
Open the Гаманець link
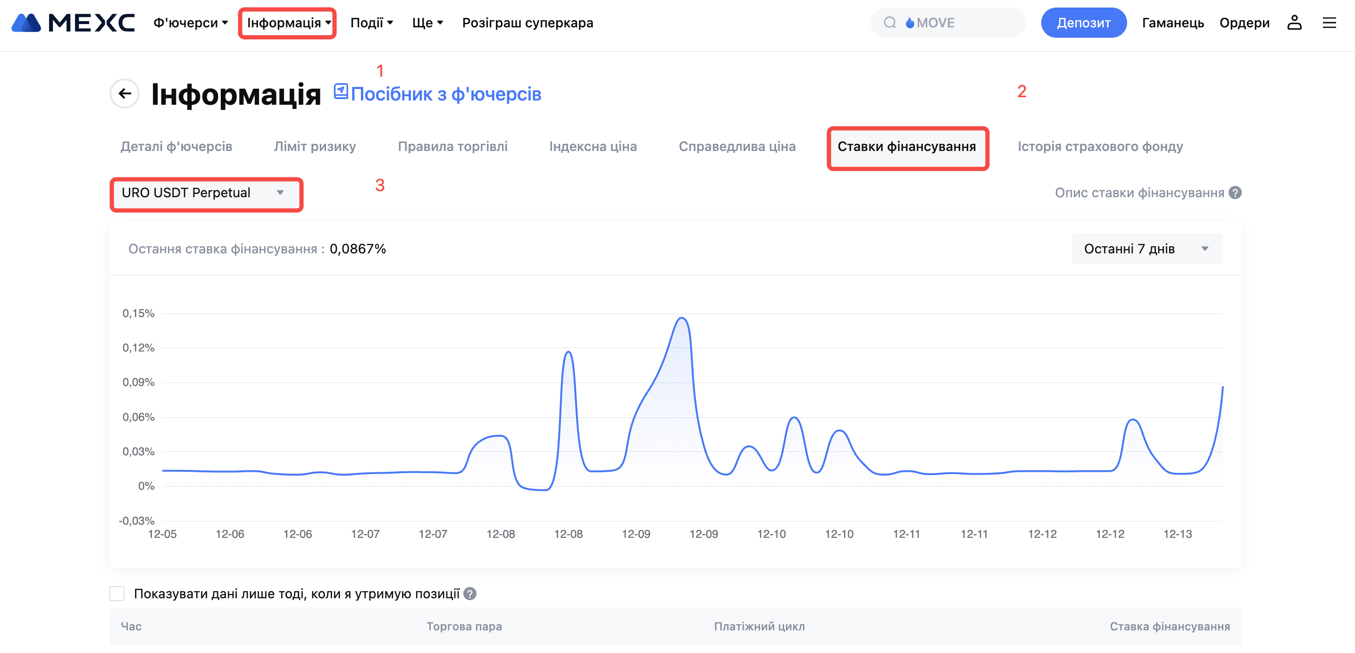tap(1172, 23)
